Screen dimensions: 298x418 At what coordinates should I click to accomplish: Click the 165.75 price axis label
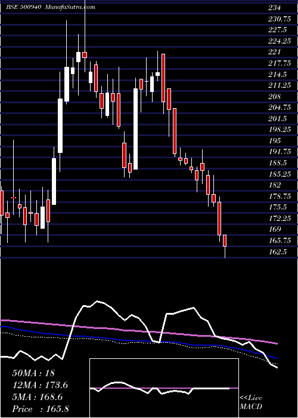coord(279,241)
